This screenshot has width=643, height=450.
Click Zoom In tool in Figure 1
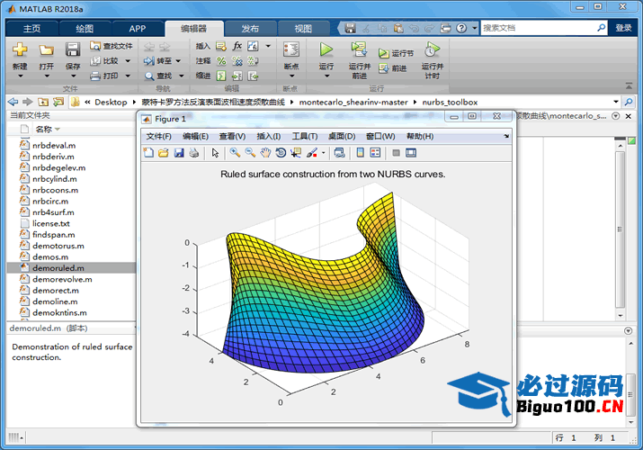[x=235, y=153]
